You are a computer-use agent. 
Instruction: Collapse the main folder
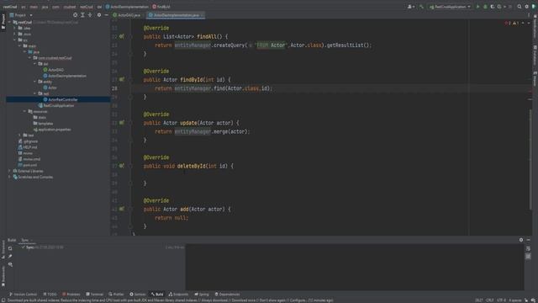(x=20, y=45)
